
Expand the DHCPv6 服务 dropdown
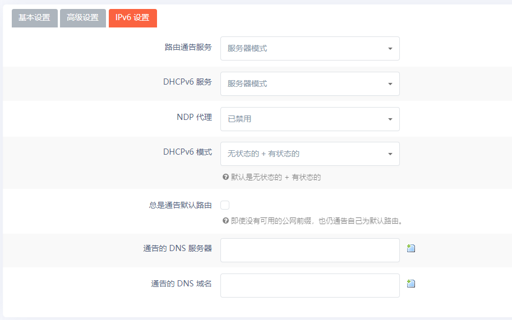click(310, 84)
